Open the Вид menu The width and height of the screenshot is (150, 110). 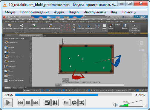click(114, 12)
